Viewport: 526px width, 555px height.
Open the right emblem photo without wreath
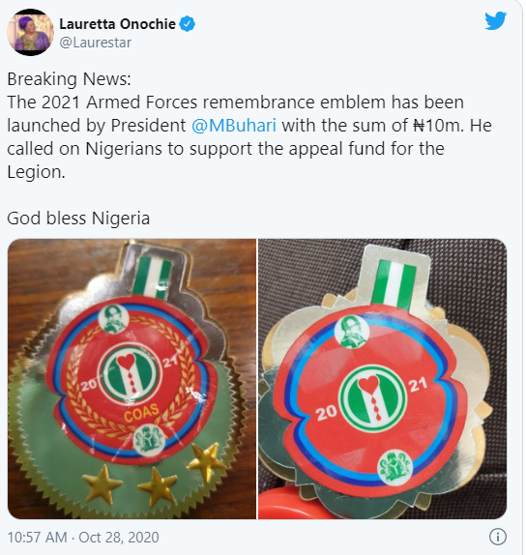click(x=382, y=379)
